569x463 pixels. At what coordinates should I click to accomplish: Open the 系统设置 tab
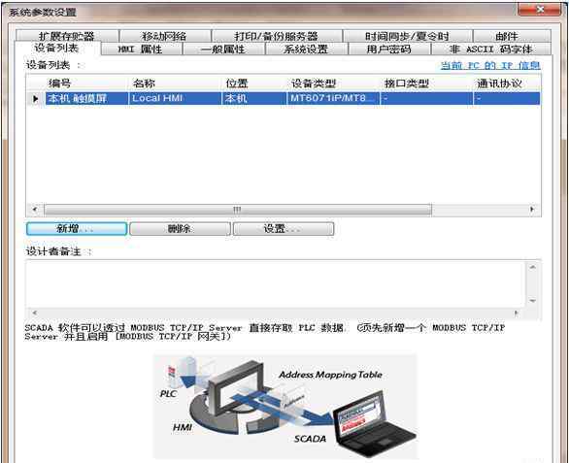point(306,49)
